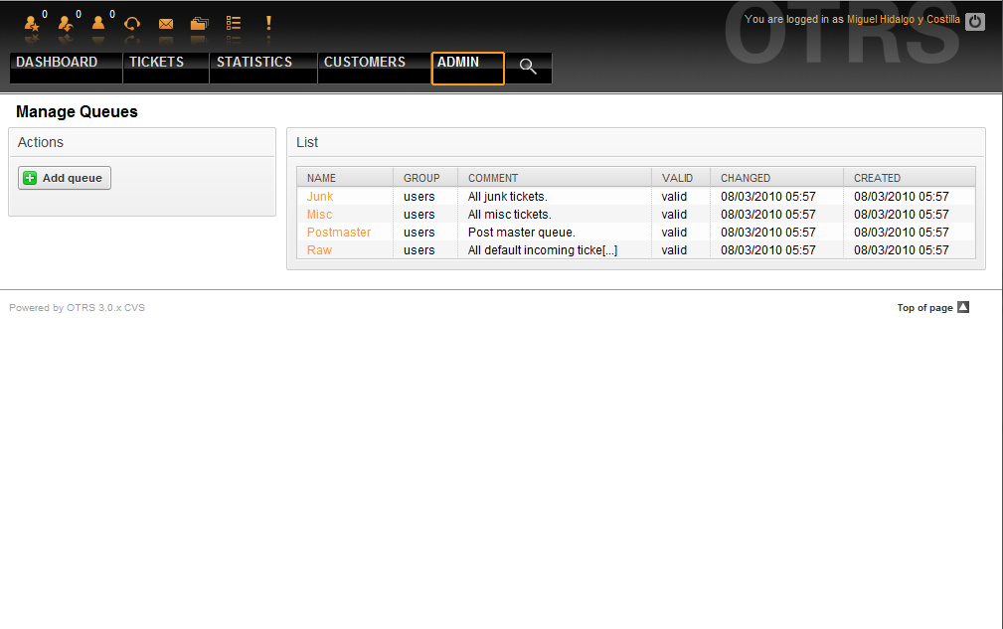Click the headset phone ticket icon
The width and height of the screenshot is (1003, 629).
(x=132, y=23)
